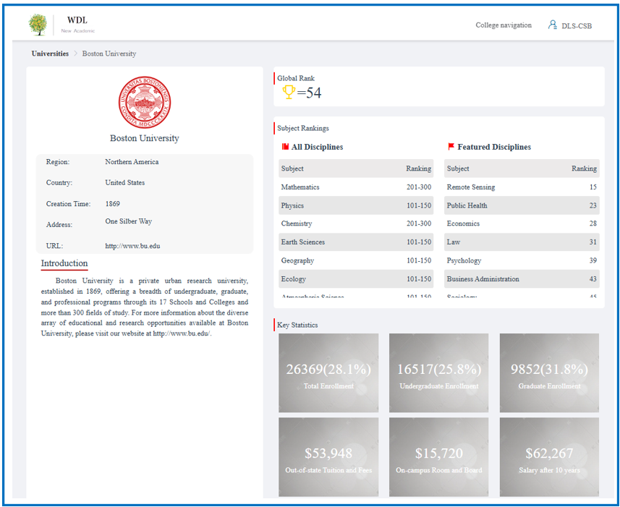Click the Global Rank trophy icon
620x507 pixels.
[289, 93]
